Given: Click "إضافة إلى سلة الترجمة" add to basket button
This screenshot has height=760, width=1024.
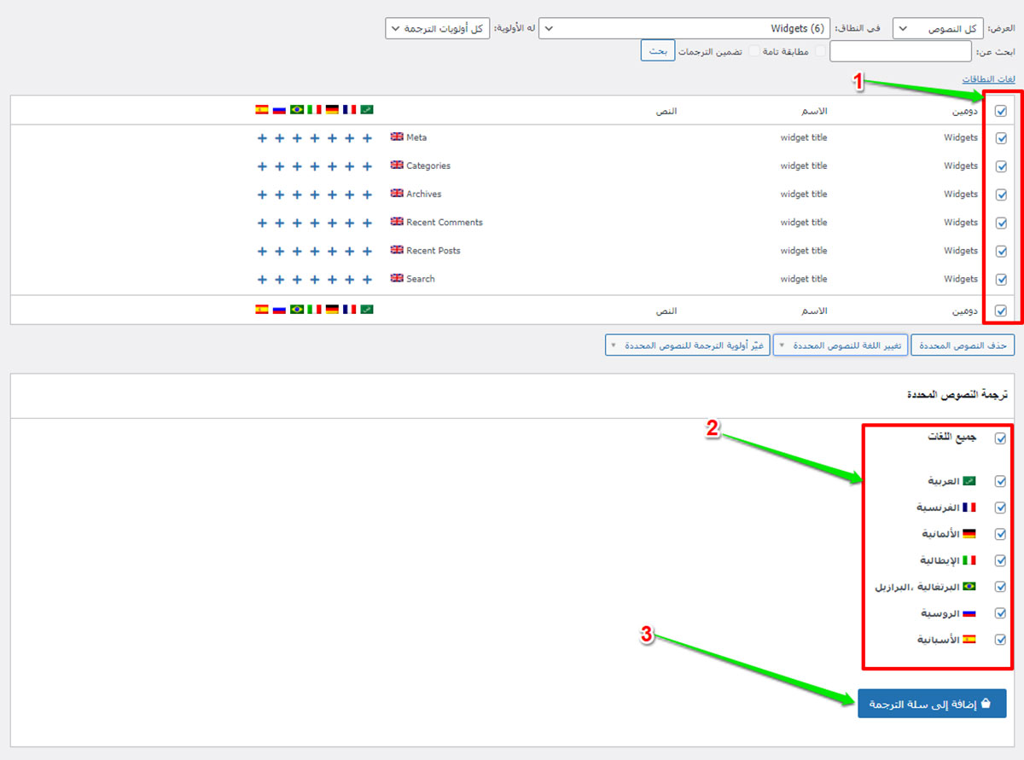Looking at the screenshot, I should (932, 704).
